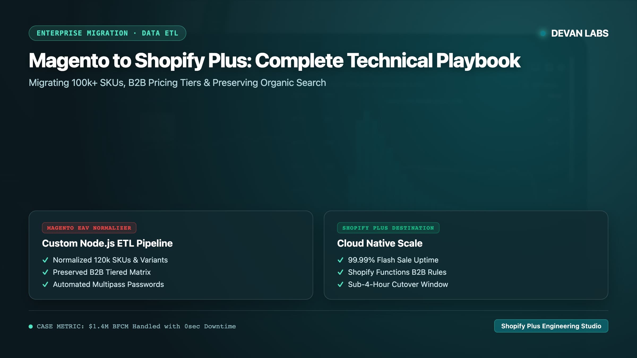Click the Shopify Functions B2B Rules text

tap(397, 272)
